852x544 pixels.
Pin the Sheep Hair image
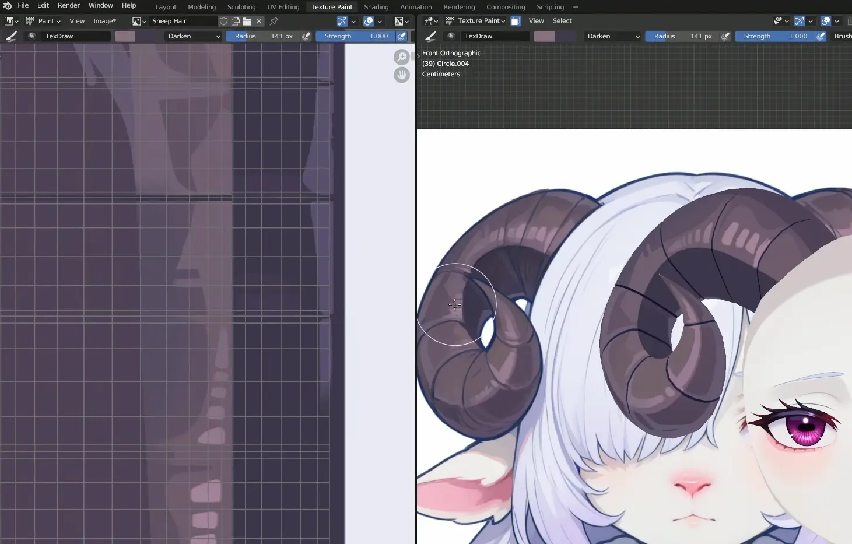(x=274, y=21)
